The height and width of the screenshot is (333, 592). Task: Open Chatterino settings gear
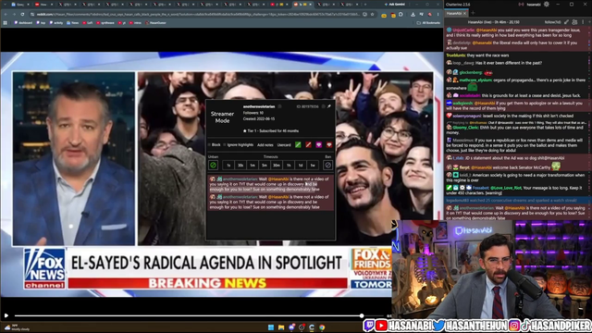pyautogui.click(x=547, y=4)
